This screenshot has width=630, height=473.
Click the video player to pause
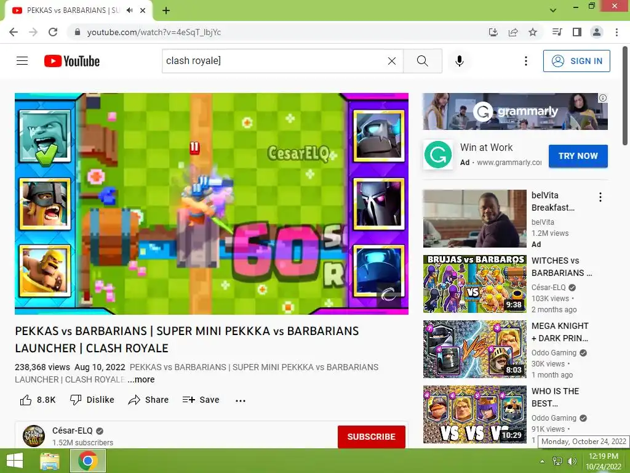[x=212, y=203]
